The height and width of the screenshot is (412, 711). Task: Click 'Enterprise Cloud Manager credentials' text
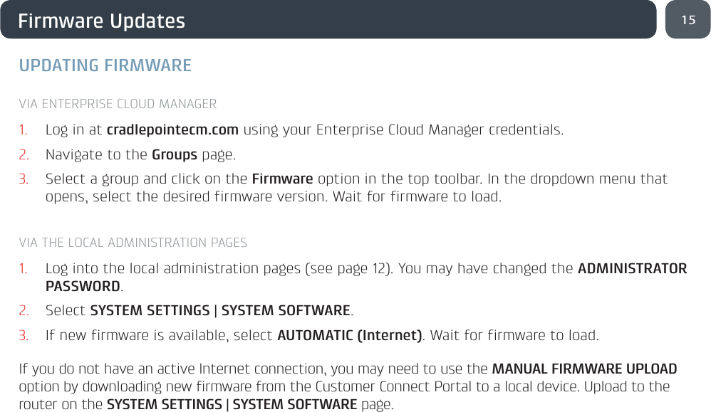click(x=440, y=130)
